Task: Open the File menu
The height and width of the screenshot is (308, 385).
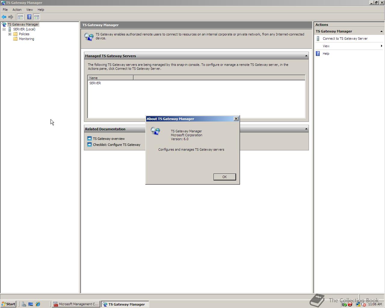Action: click(x=5, y=10)
